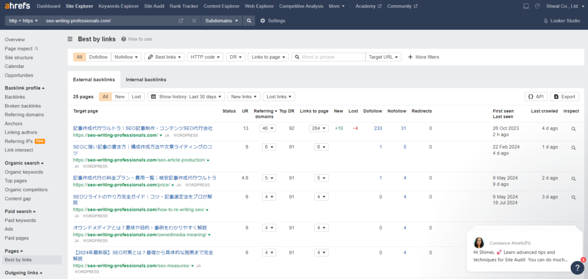Click the API button
The width and height of the screenshot is (588, 279).
click(535, 96)
